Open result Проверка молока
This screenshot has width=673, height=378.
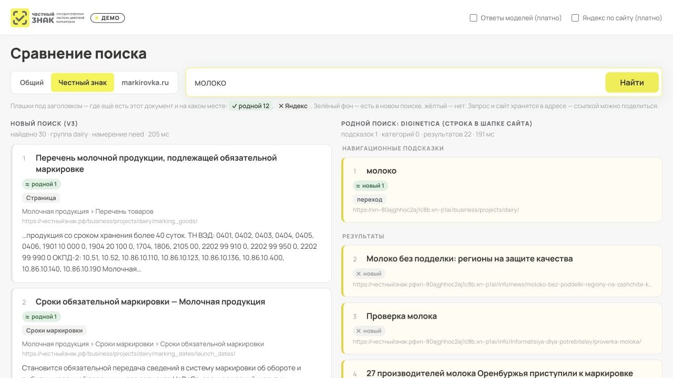402,317
